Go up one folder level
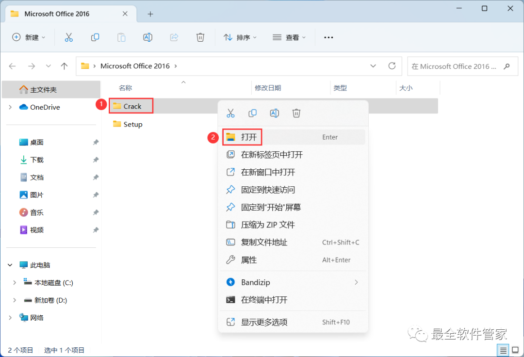This screenshot has width=524, height=357. tap(64, 66)
